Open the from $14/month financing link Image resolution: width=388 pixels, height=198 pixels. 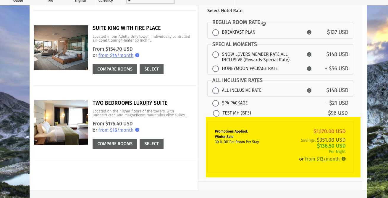(116, 55)
